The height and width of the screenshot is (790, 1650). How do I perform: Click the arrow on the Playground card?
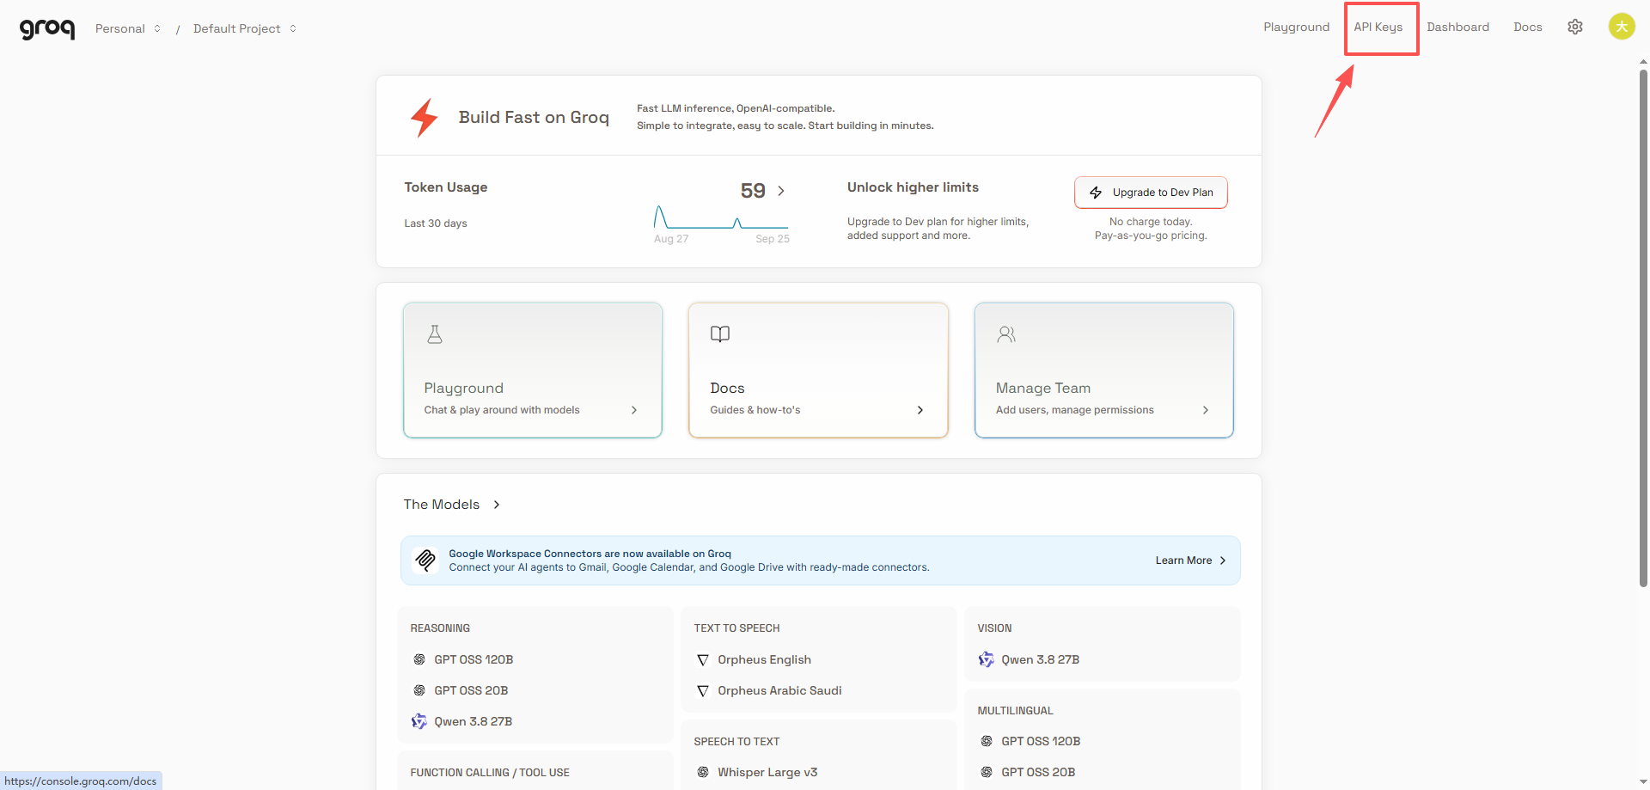(x=634, y=410)
